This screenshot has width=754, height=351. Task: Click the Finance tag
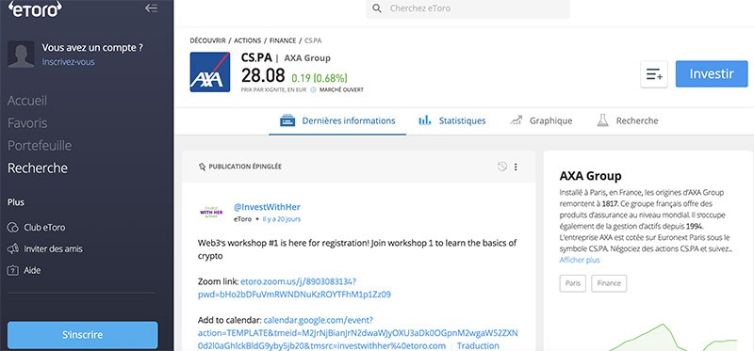tap(609, 283)
